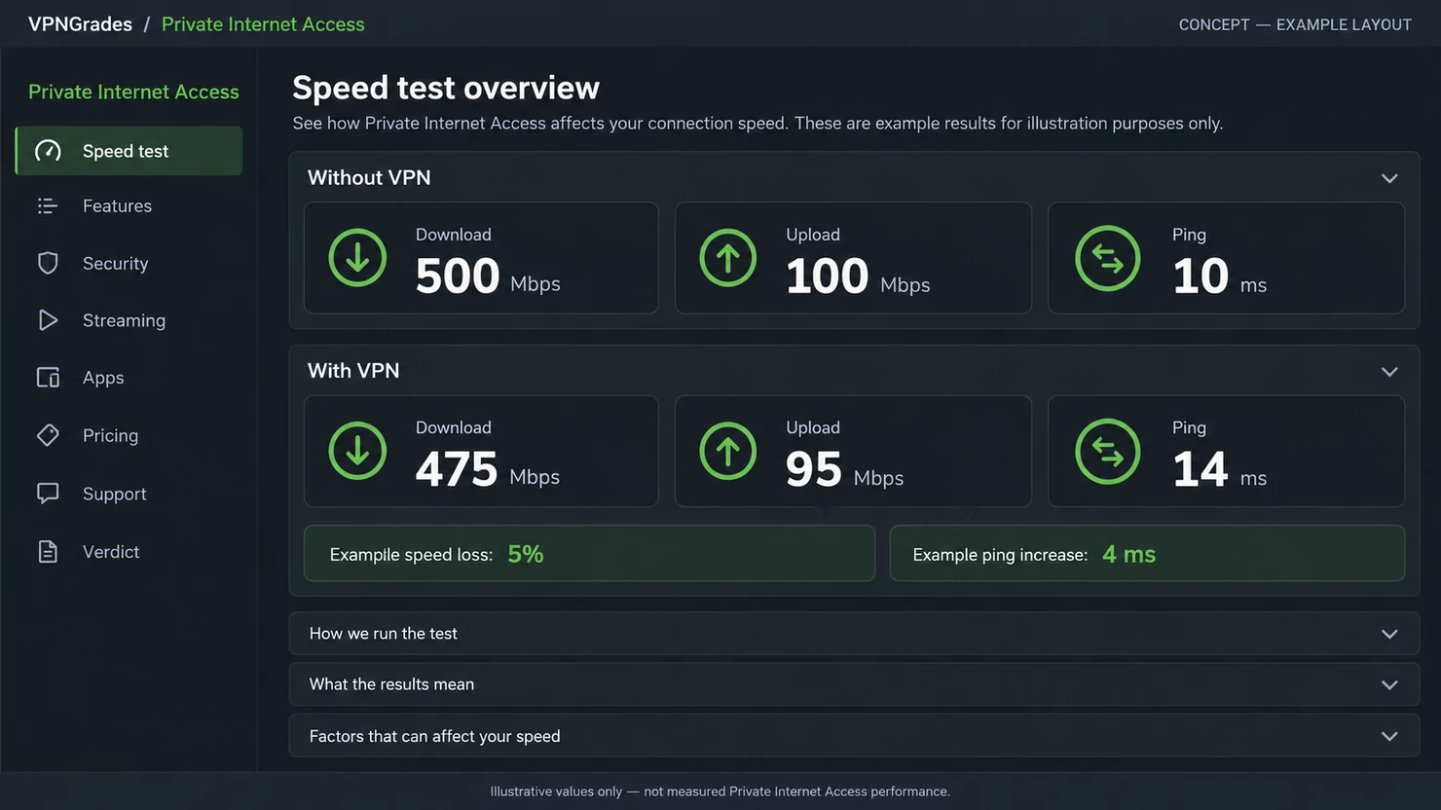Click the Streaming play icon
The image size is (1441, 810).
pos(48,320)
